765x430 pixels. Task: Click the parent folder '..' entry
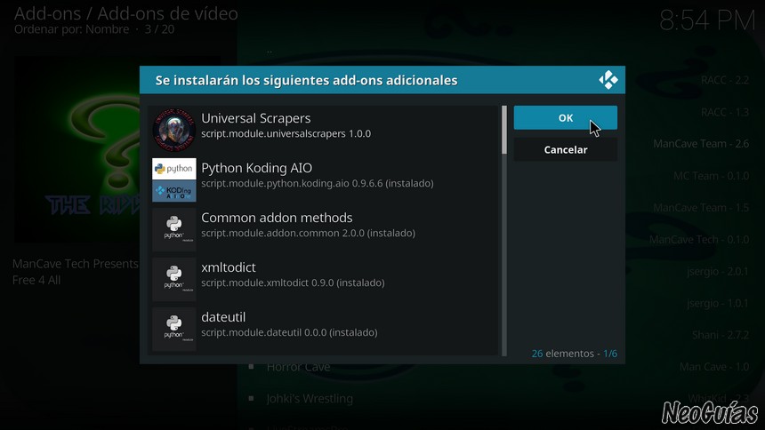tap(270, 51)
